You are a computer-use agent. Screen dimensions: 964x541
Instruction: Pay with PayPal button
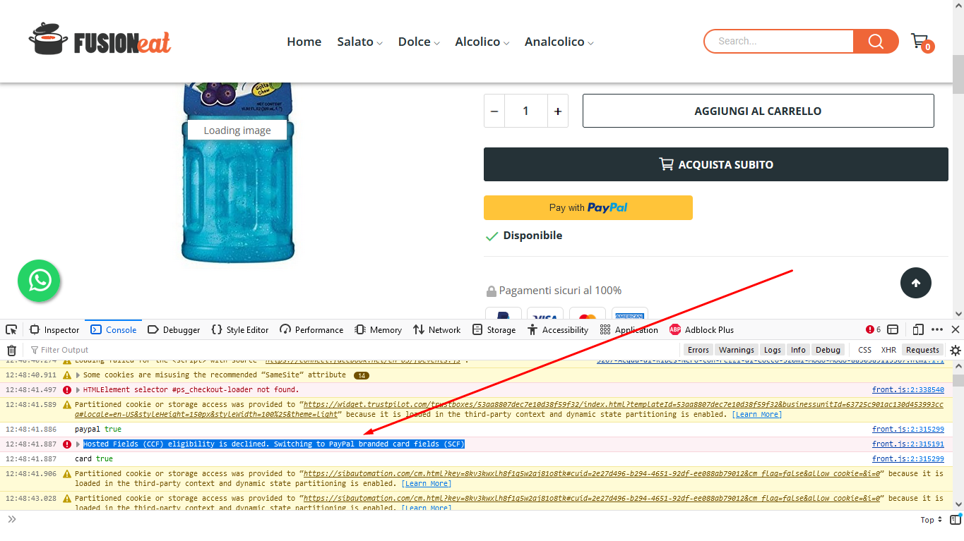tap(588, 207)
